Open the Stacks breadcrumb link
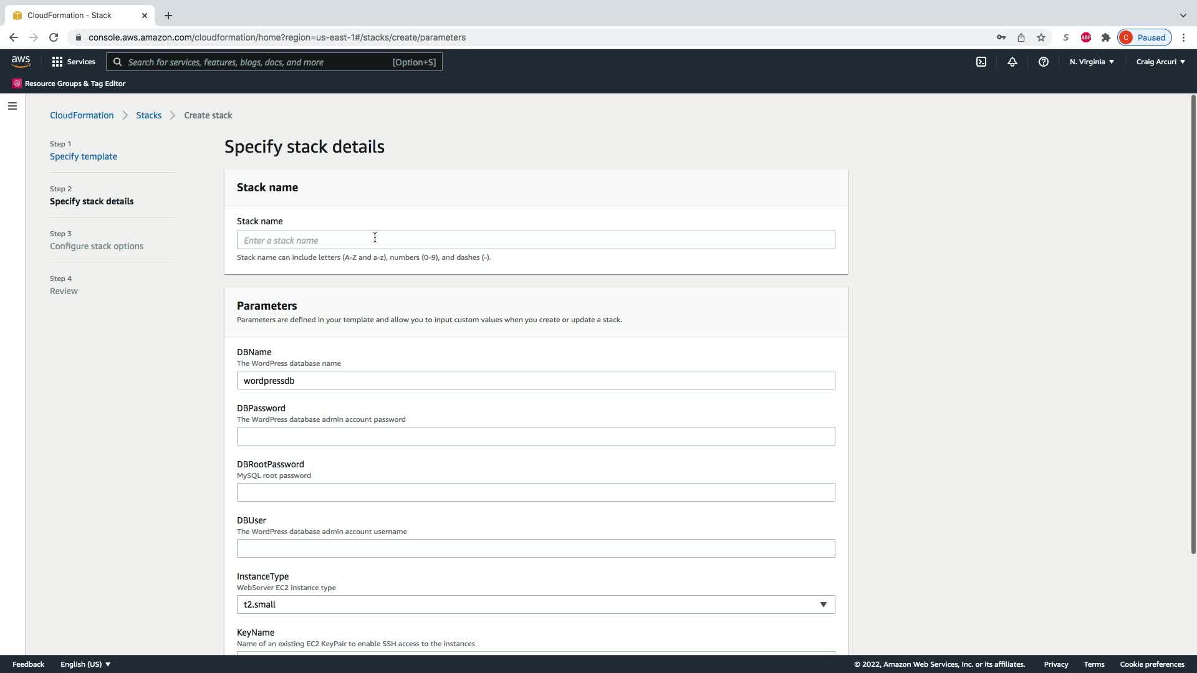 coord(148,115)
